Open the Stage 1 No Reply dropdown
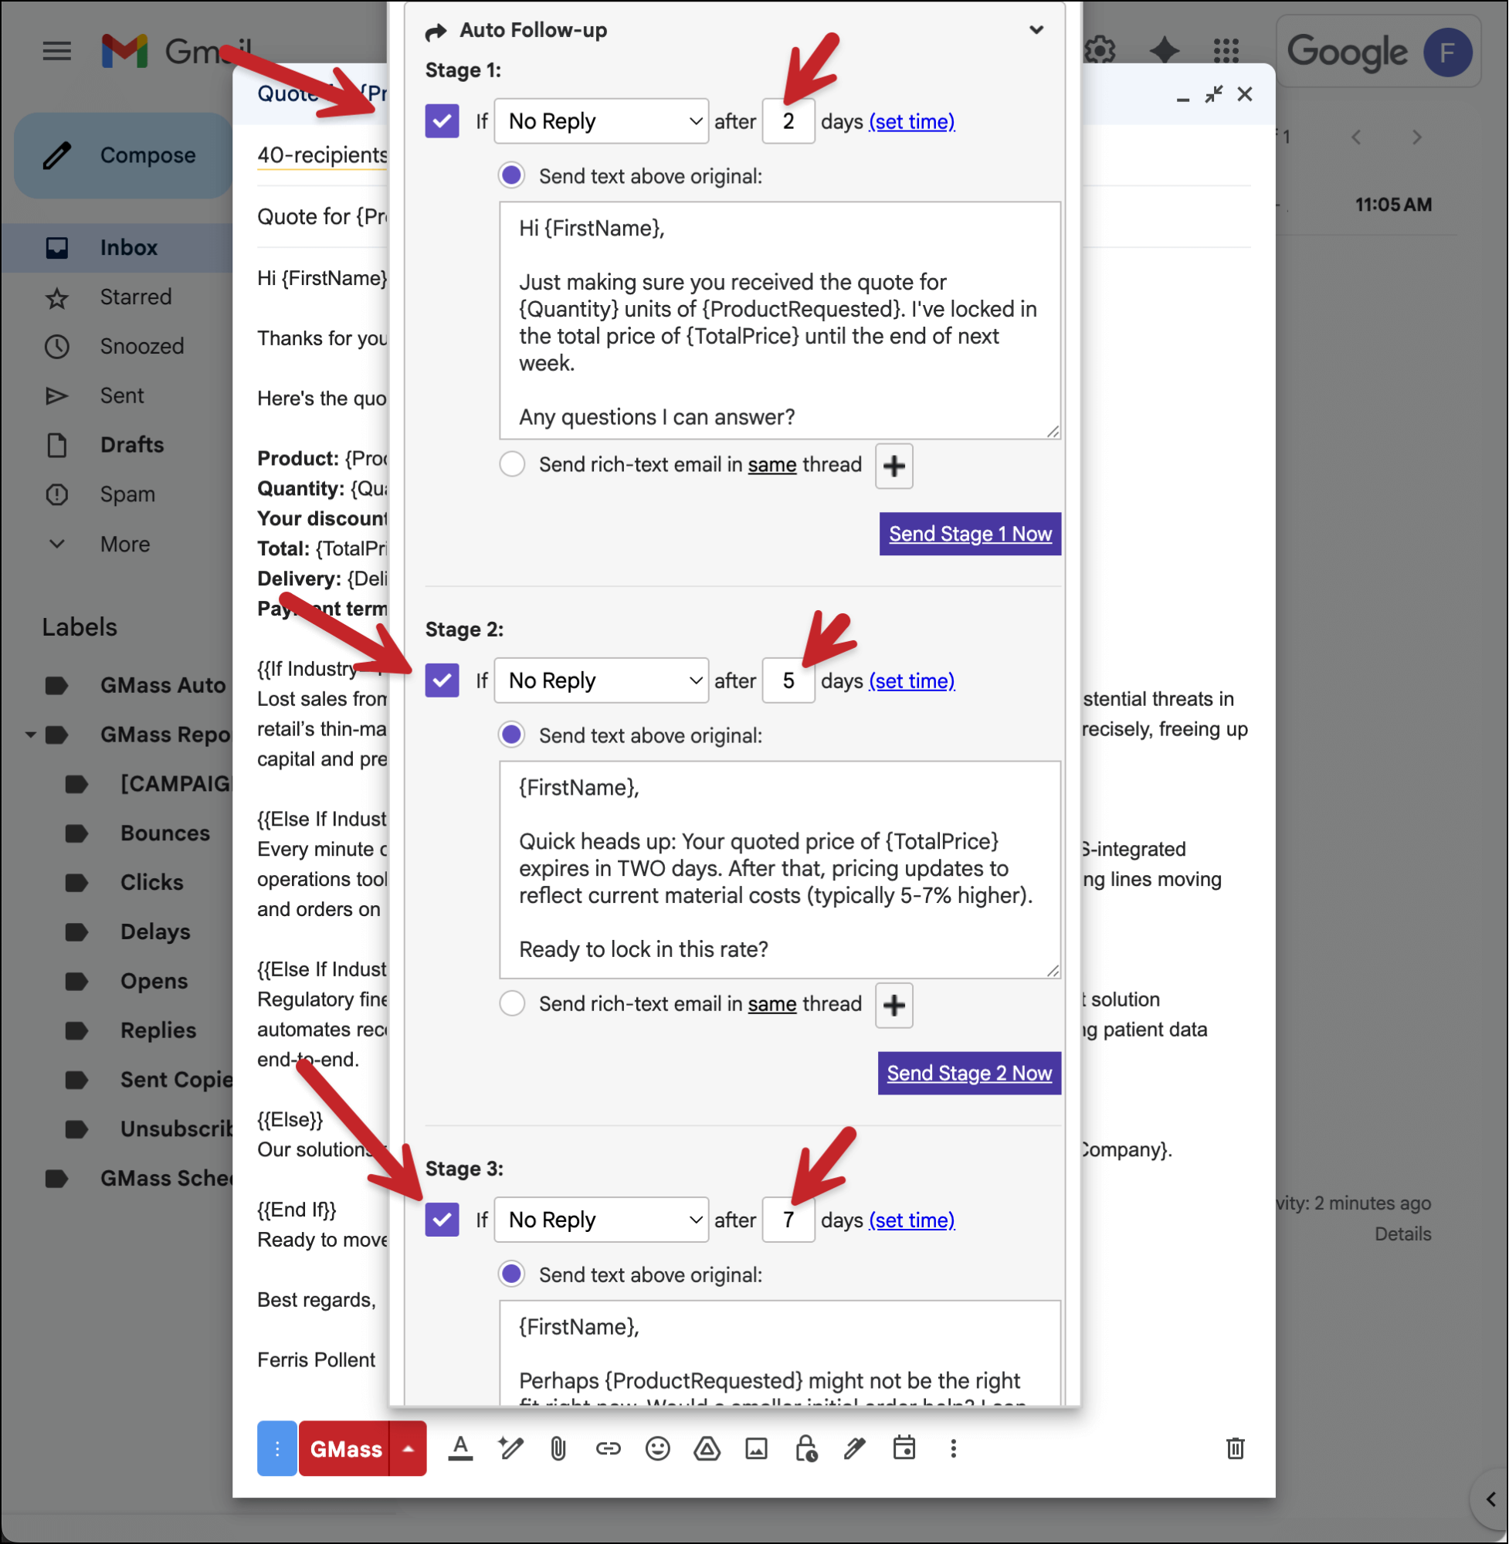 click(601, 120)
